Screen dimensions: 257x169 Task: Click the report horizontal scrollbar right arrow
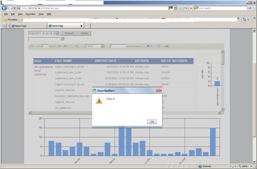click(x=219, y=113)
